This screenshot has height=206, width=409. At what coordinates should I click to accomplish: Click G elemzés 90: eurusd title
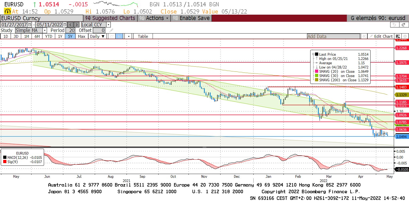pos(378,18)
